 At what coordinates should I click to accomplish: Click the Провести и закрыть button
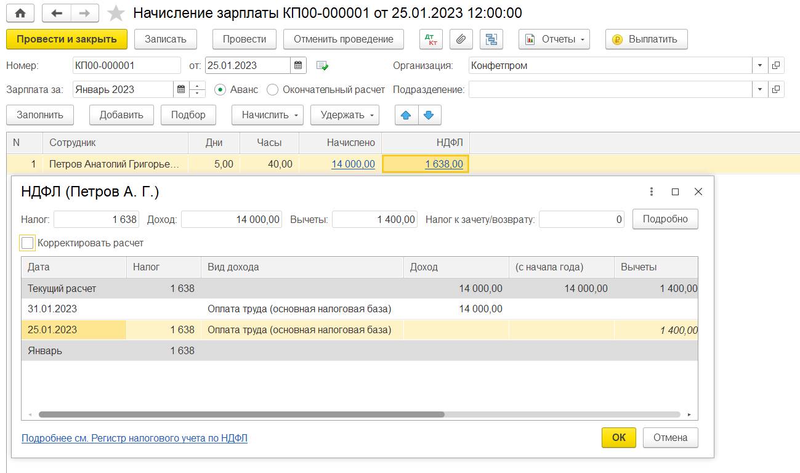pos(67,39)
